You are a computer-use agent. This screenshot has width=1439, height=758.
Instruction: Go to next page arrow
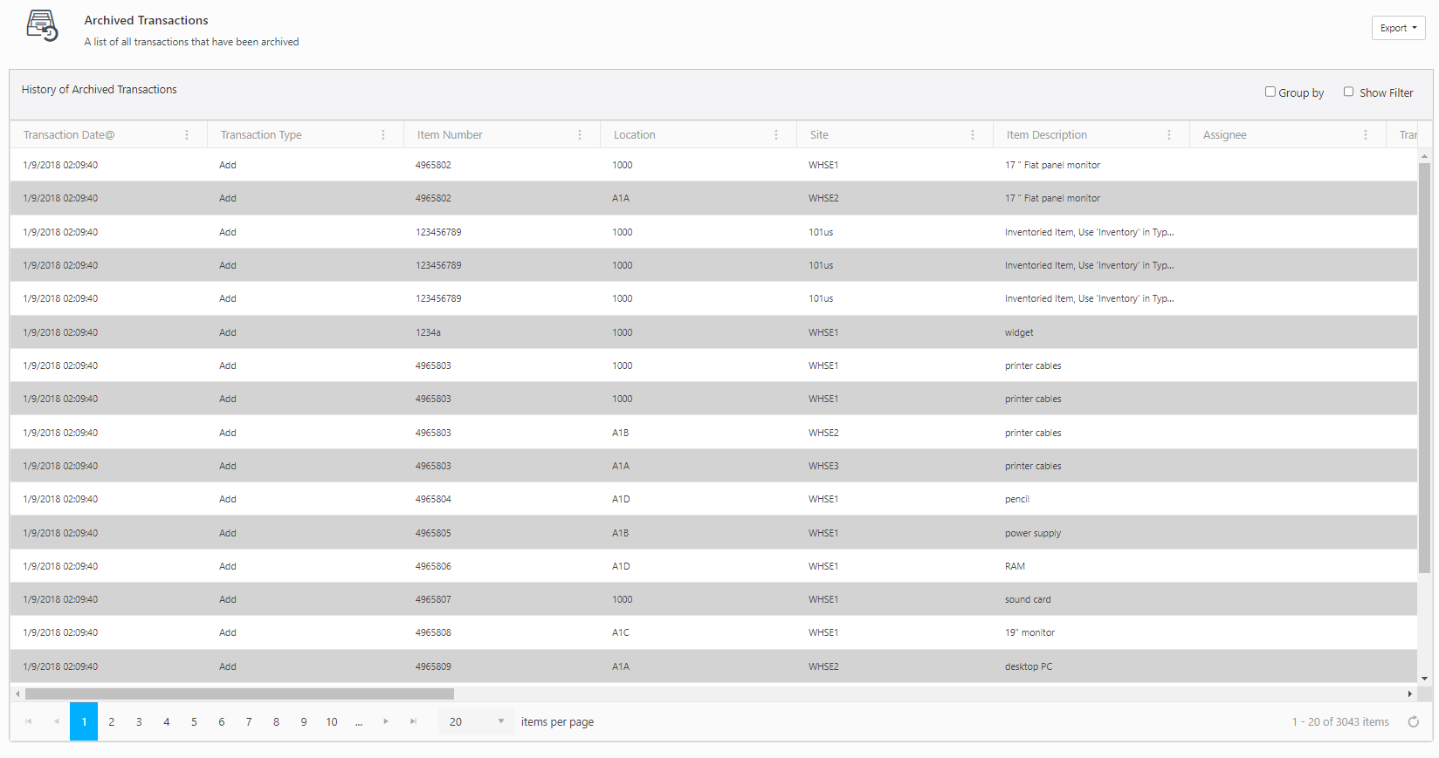tap(386, 722)
